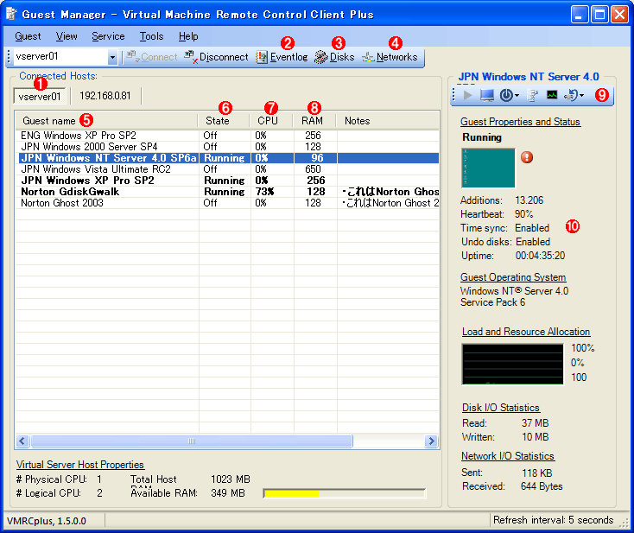This screenshot has width=634, height=533.
Task: Expand the undo disks dropdown arrow
Action: click(x=582, y=96)
